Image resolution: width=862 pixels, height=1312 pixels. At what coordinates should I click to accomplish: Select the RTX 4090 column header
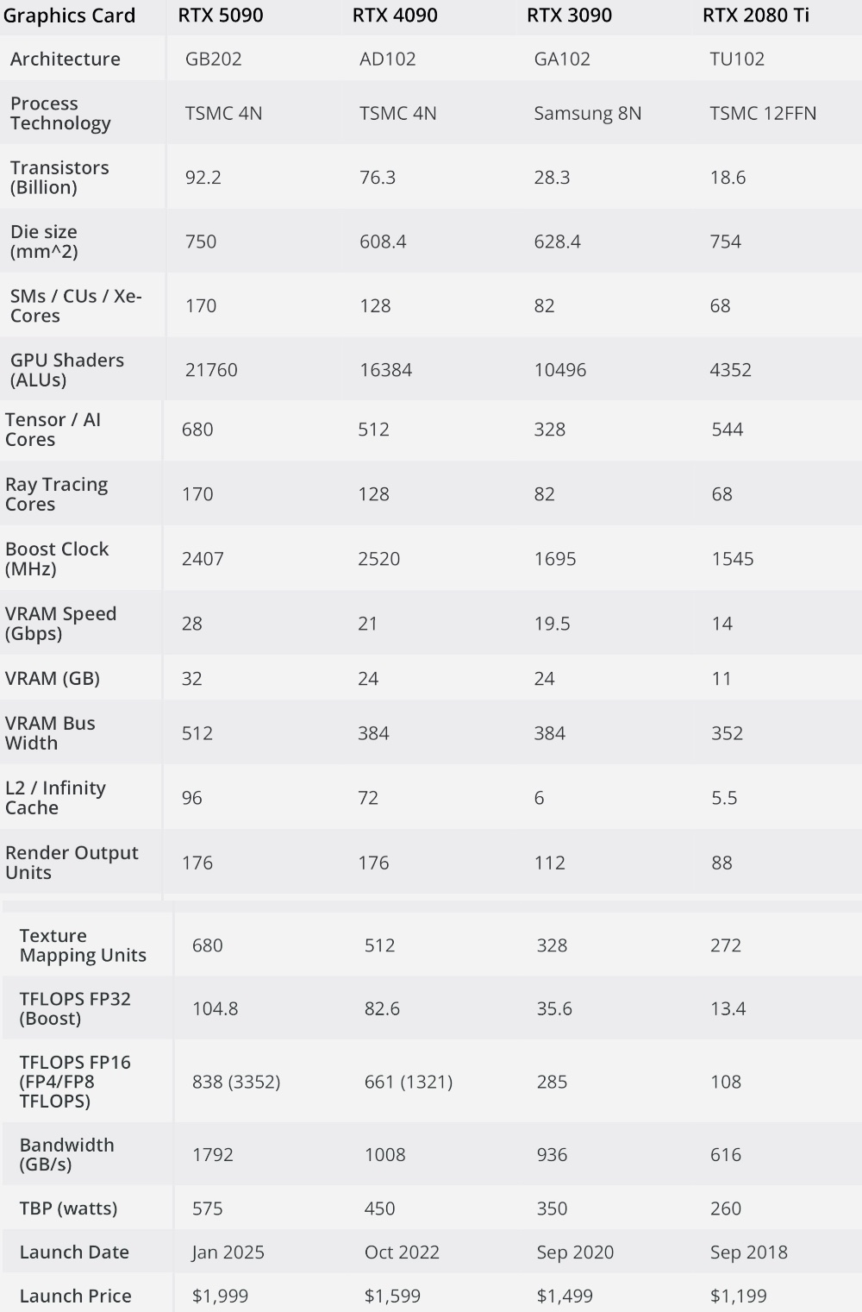(x=395, y=16)
